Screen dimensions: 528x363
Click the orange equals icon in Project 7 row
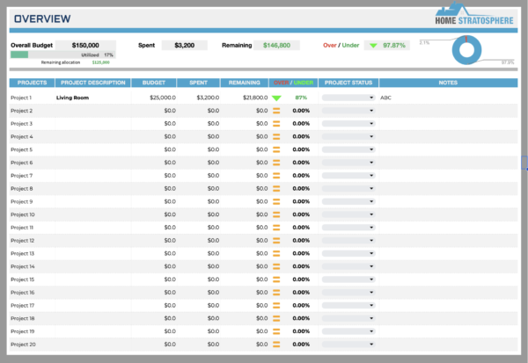pos(276,176)
